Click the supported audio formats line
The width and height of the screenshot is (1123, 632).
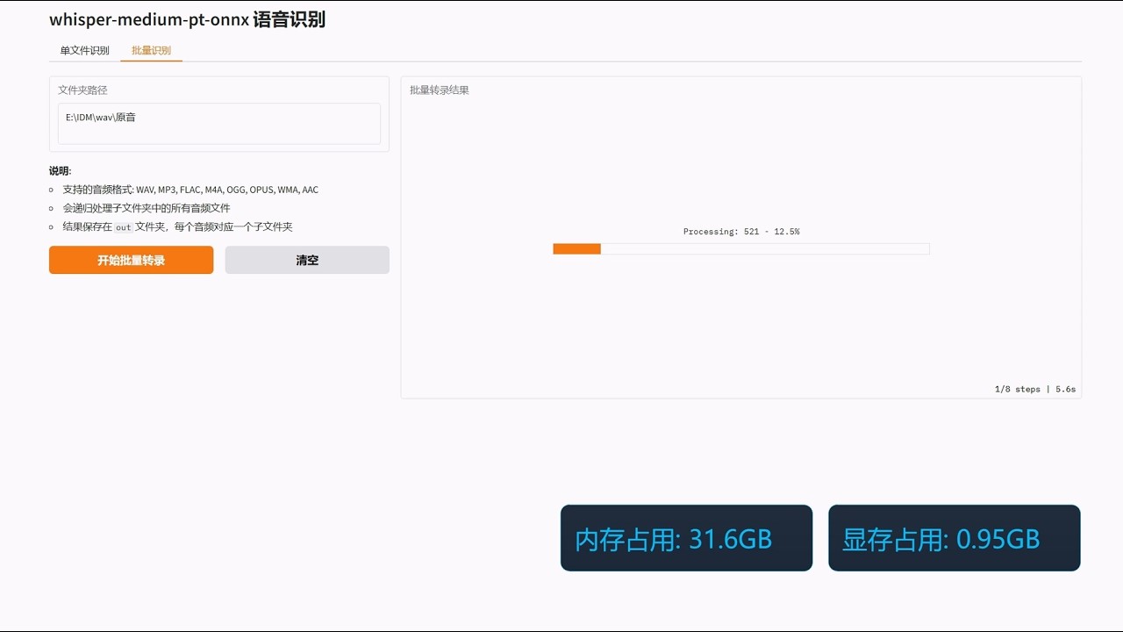pyautogui.click(x=190, y=190)
